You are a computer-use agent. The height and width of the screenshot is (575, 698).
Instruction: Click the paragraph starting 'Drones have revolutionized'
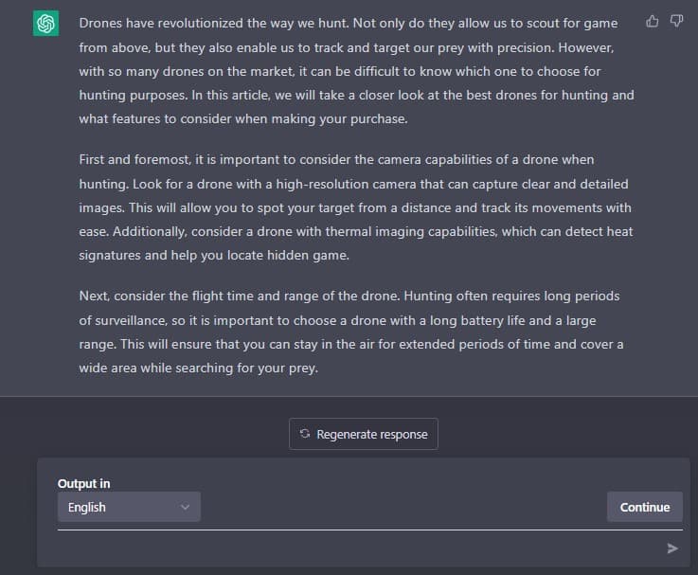pyautogui.click(x=356, y=71)
